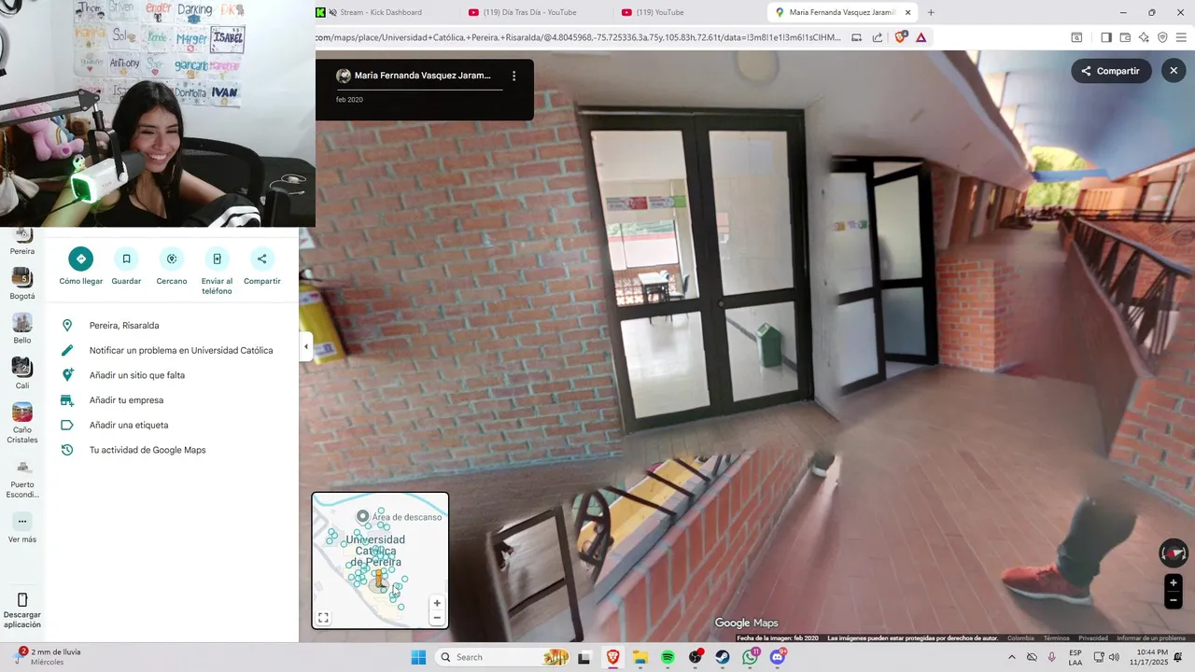Open Puerto Escondido saved place shortcut

[x=22, y=478]
